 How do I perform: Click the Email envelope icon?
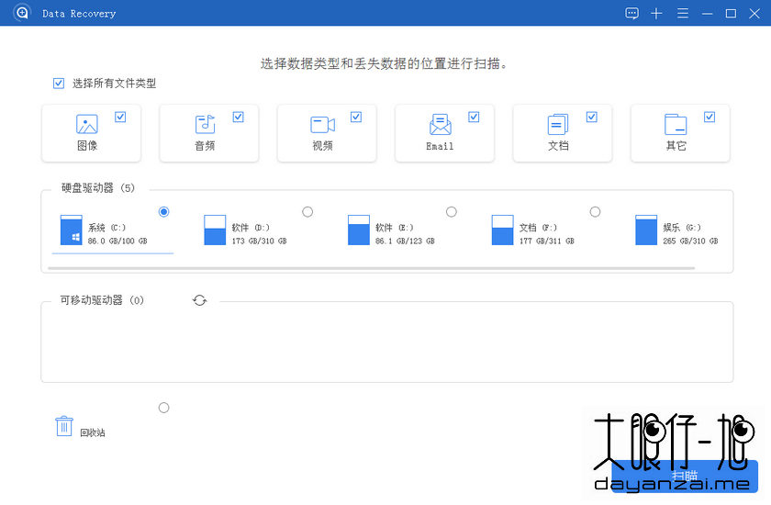pos(440,124)
